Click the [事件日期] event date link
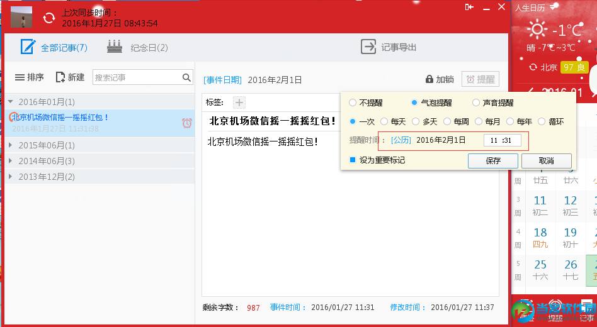Viewport: 597px width, 327px height. coord(223,80)
